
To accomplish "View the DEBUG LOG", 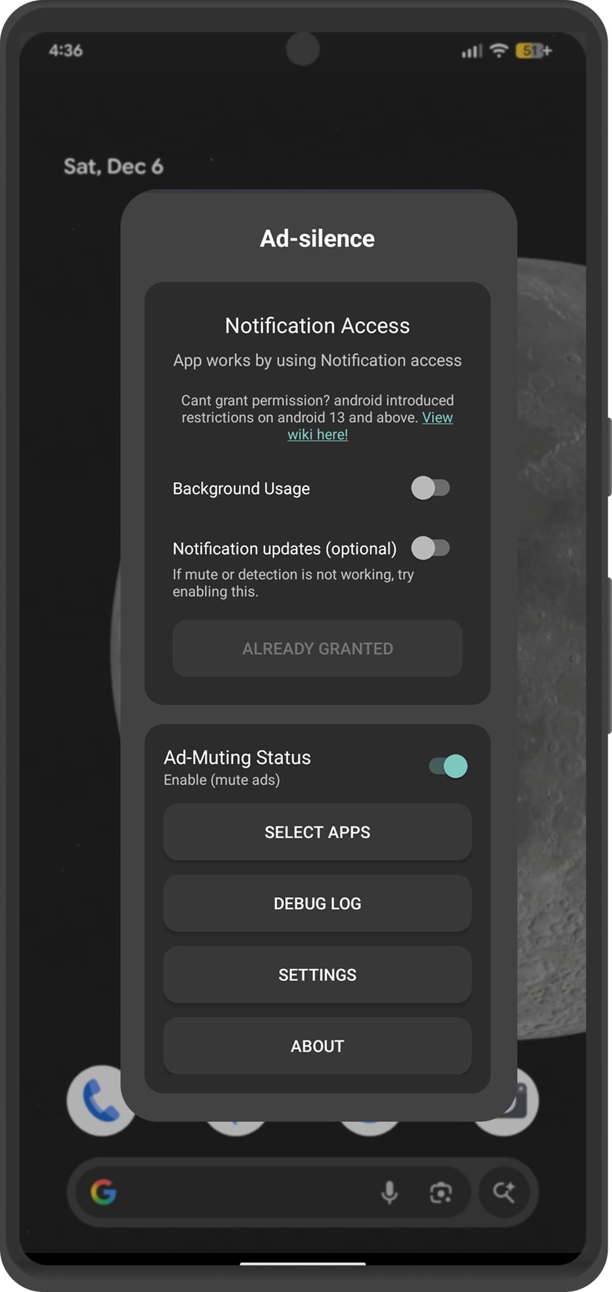I will coord(317,903).
